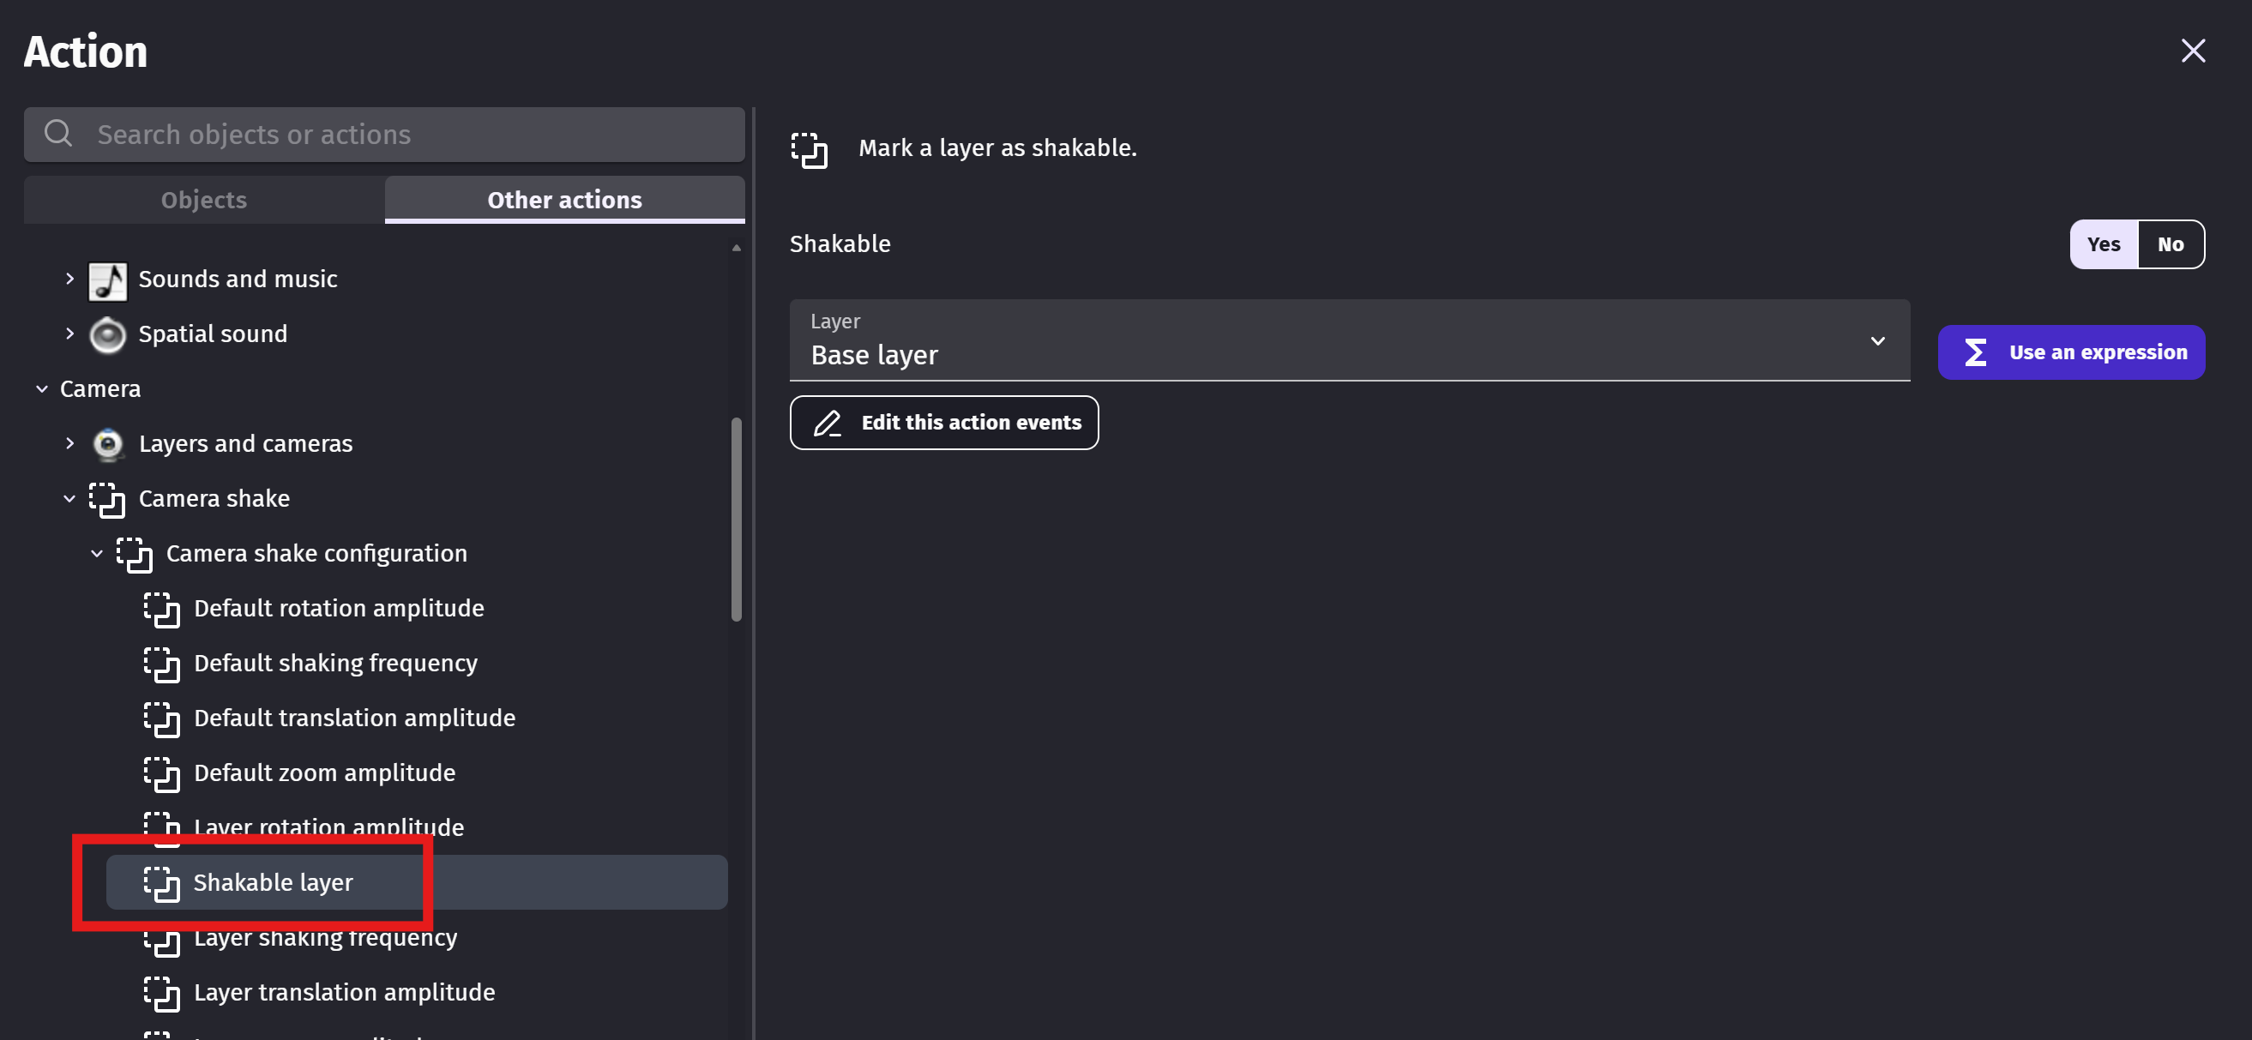The height and width of the screenshot is (1040, 2252).
Task: Click the Camera shake group icon
Action: [x=107, y=499]
